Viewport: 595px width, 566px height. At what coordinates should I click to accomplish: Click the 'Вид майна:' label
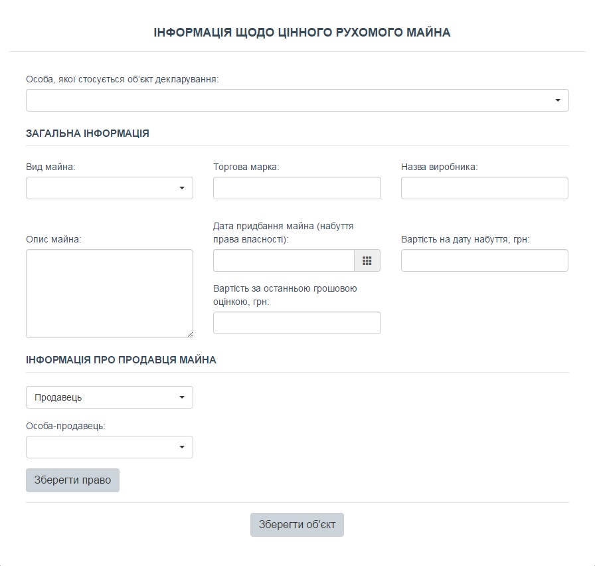(x=50, y=167)
